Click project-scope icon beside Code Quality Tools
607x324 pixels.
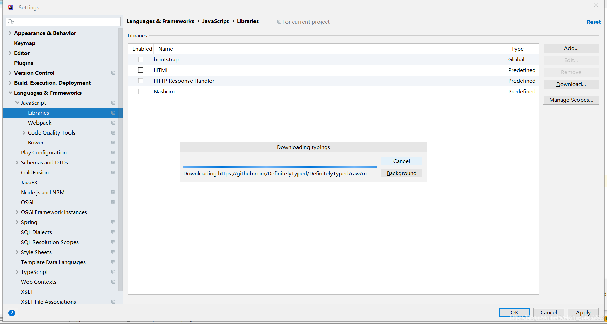pyautogui.click(x=113, y=133)
